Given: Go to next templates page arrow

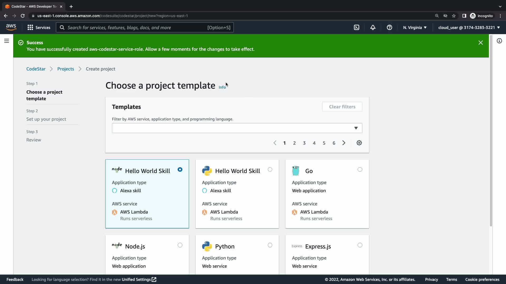Looking at the screenshot, I should click(344, 143).
